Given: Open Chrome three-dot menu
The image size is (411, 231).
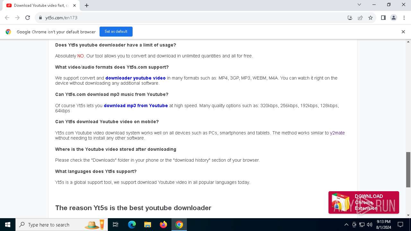Looking at the screenshot, I should click(404, 18).
